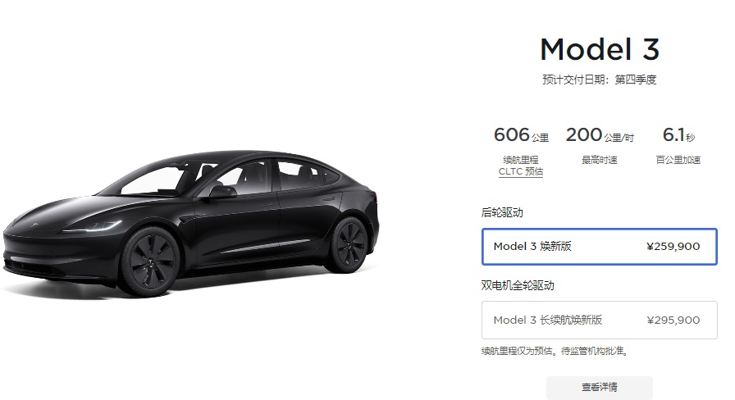Click the 双电机全轮驱动 section label
735x400 pixels.
pyautogui.click(x=518, y=285)
